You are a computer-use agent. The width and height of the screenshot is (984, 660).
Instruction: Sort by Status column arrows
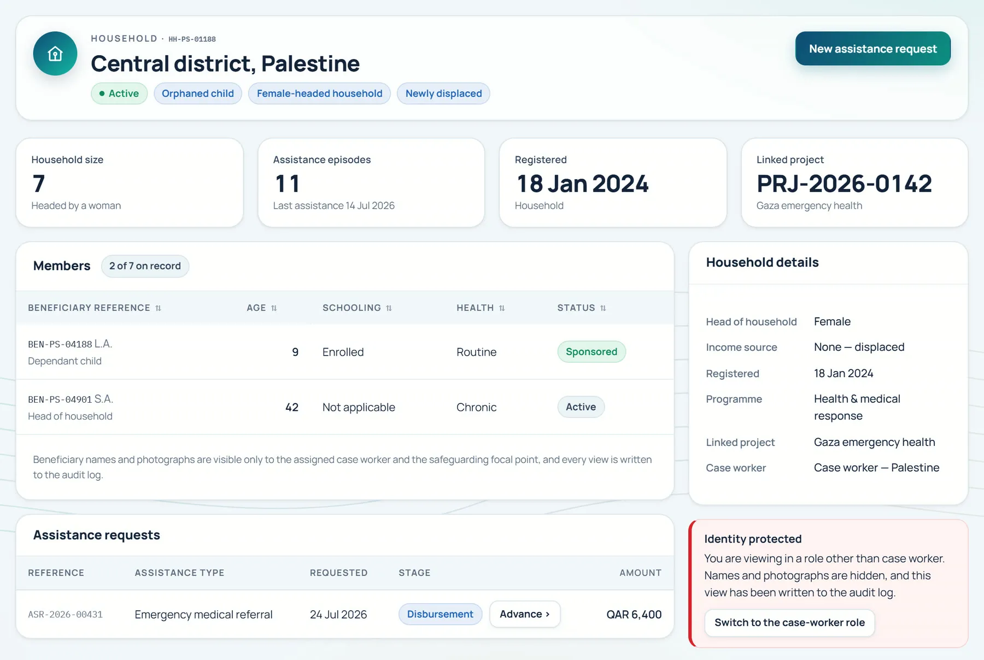coord(603,308)
